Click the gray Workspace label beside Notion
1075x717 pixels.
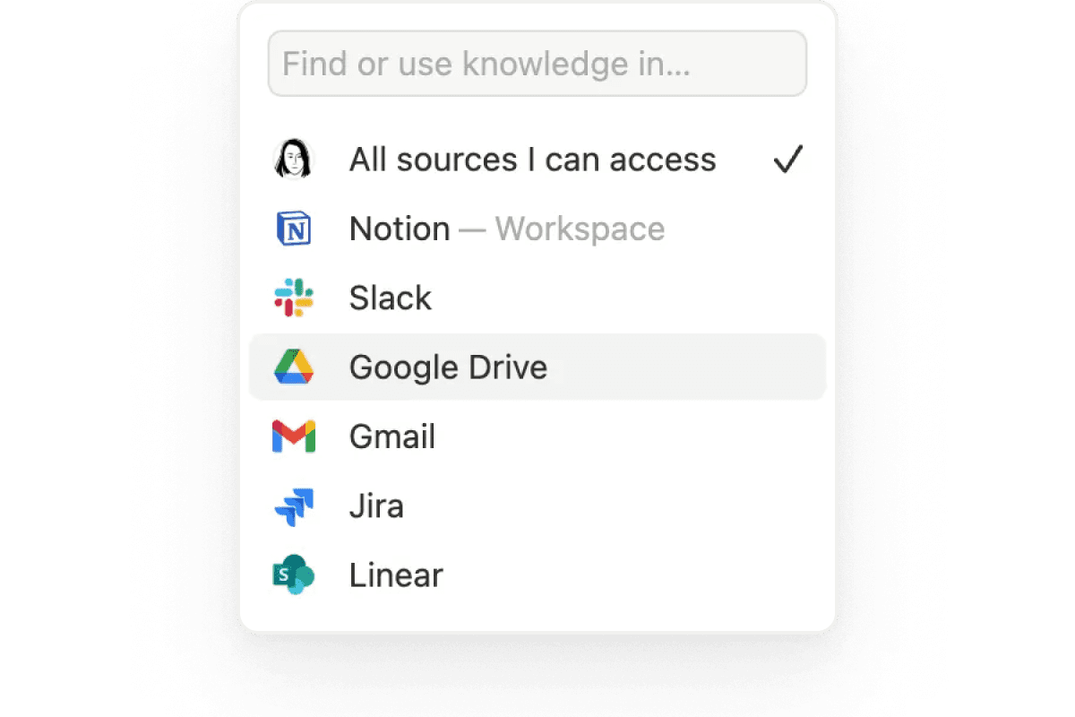click(580, 229)
